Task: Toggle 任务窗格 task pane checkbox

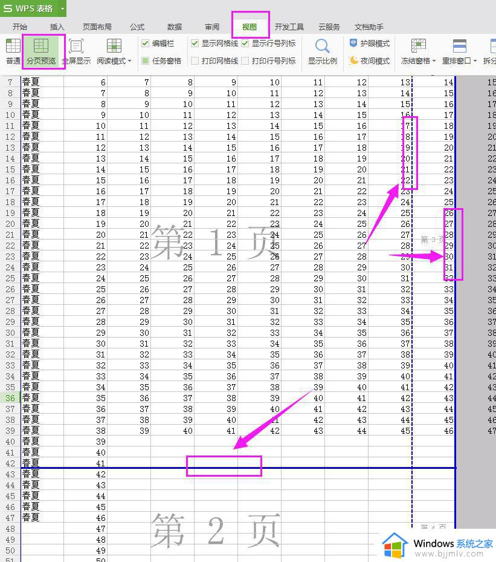Action: [145, 60]
